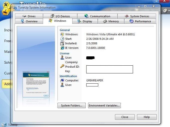Click the user icon under License
The height and width of the screenshot is (127, 170).
[x=62, y=58]
